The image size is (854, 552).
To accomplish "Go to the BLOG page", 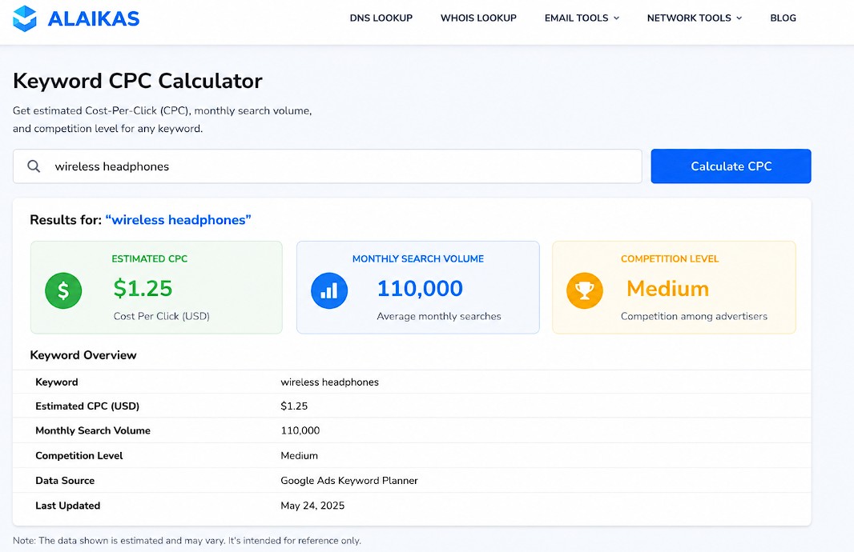I will 784,18.
